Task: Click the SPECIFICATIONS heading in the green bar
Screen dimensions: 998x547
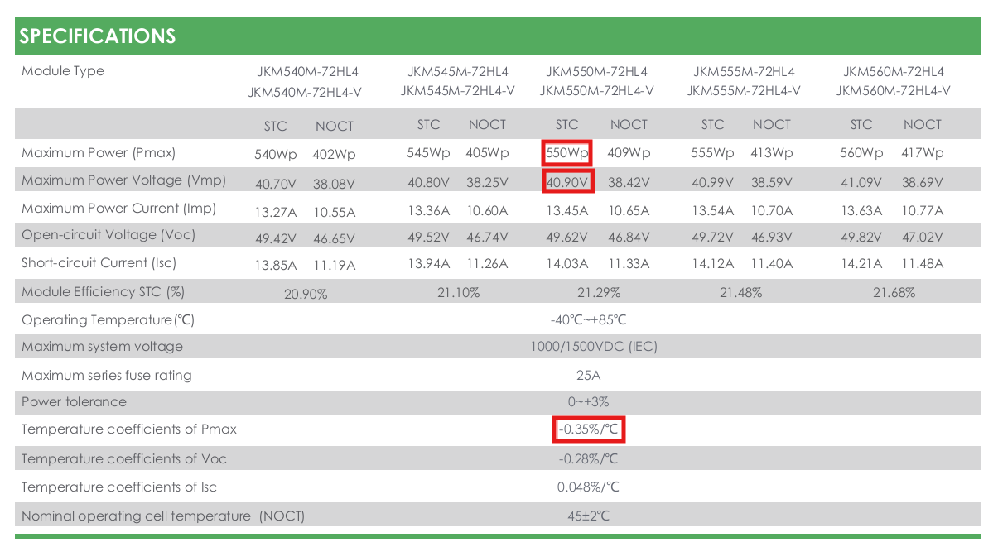Action: pyautogui.click(x=98, y=36)
